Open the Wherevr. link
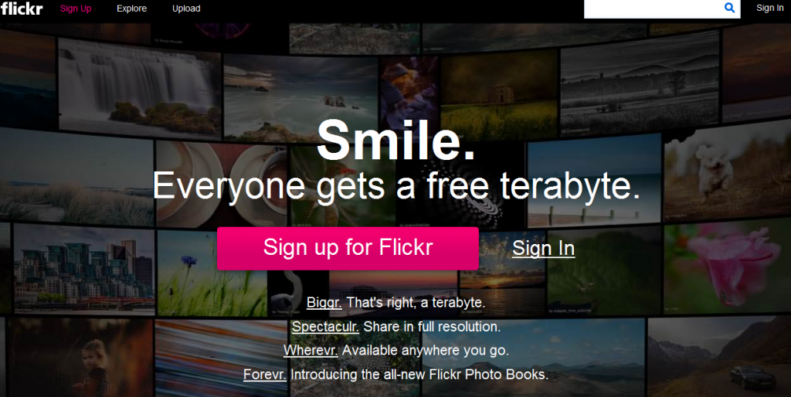791x397 pixels. (311, 350)
